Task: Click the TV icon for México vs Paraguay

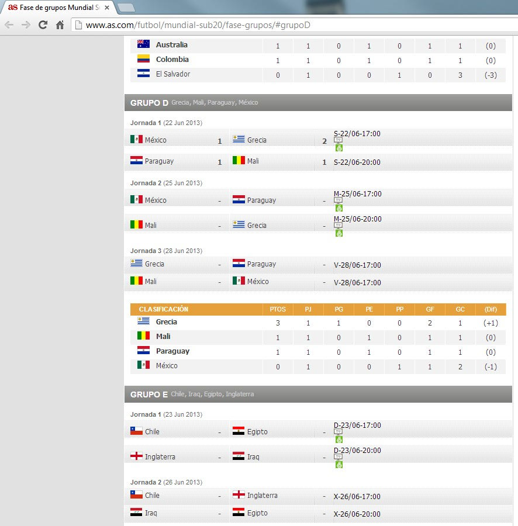Action: click(x=338, y=200)
